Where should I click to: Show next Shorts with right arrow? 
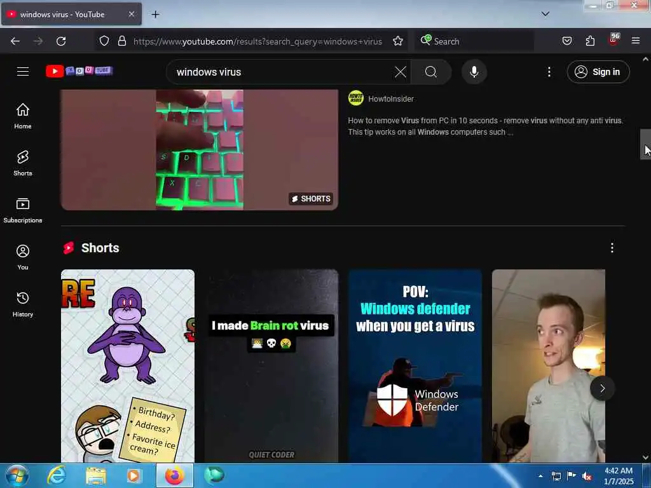pos(603,388)
